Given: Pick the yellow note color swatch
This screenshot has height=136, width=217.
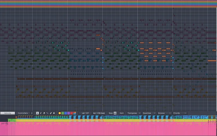Looking at the screenshot, I should tap(60, 113).
